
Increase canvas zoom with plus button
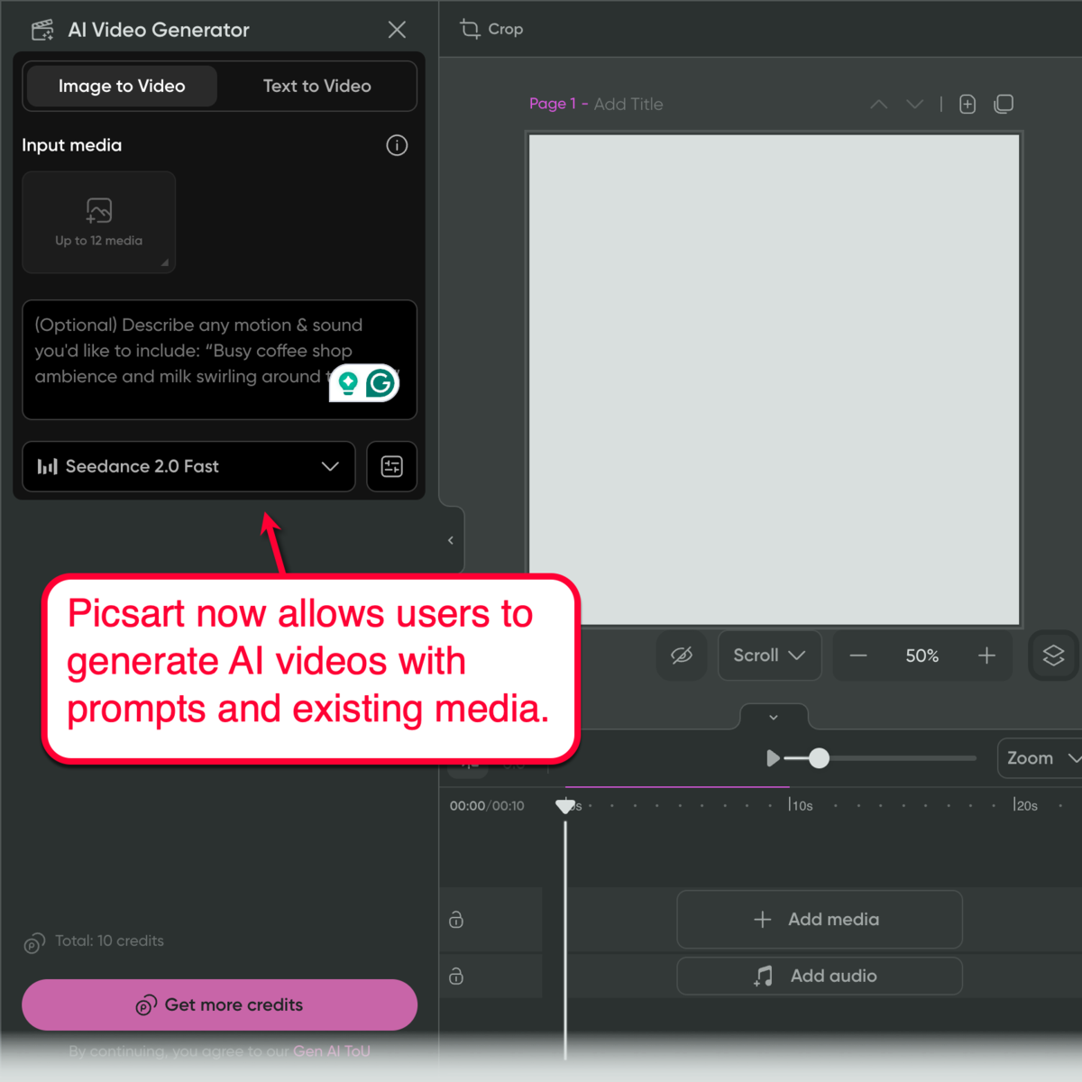(986, 656)
